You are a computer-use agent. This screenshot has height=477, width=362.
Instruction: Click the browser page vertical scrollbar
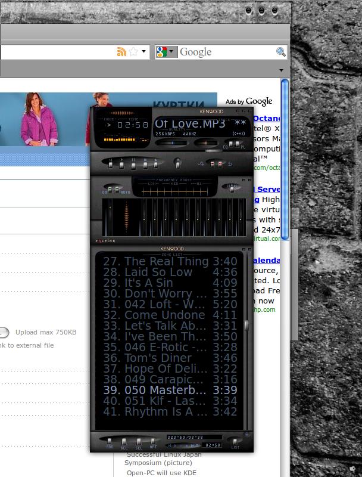point(285,160)
